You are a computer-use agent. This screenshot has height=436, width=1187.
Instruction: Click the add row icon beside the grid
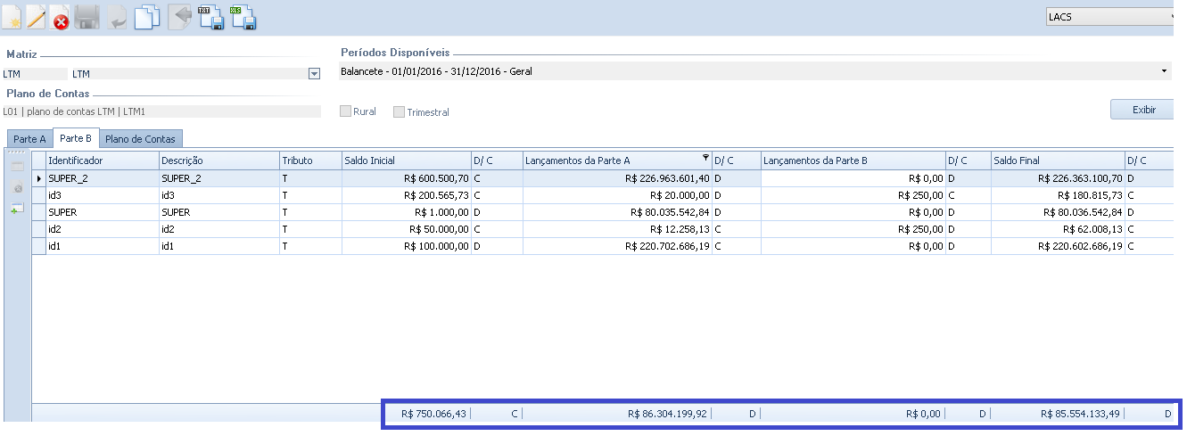click(x=17, y=209)
